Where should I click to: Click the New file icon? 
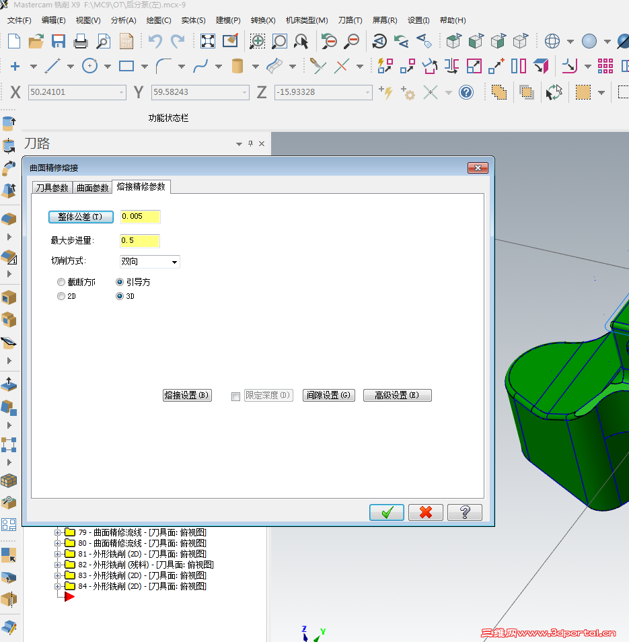tap(14, 41)
